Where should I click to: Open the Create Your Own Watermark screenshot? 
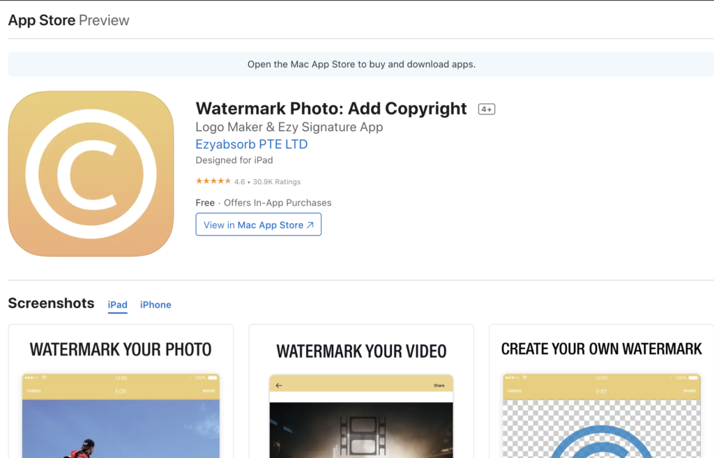602,391
